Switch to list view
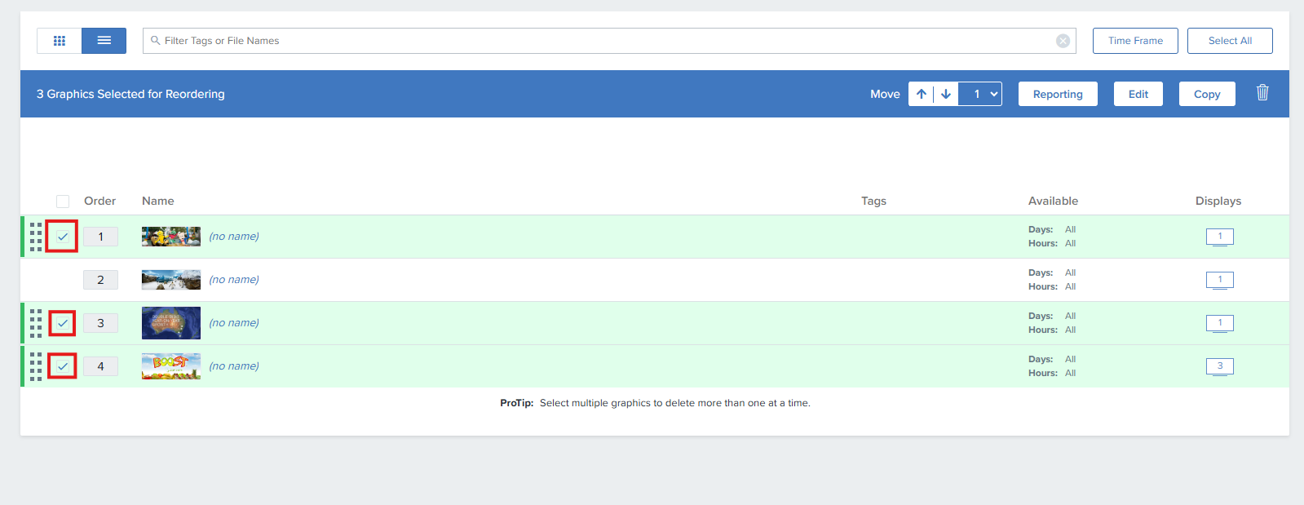Viewport: 1304px width, 505px height. pyautogui.click(x=104, y=41)
